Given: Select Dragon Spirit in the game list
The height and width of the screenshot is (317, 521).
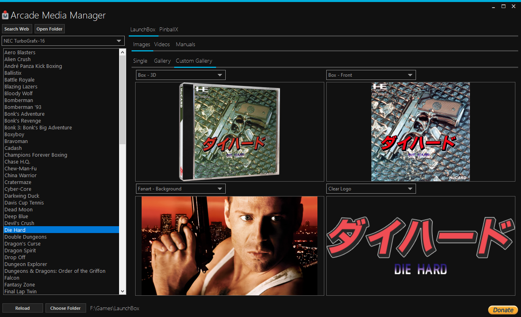Looking at the screenshot, I should point(61,251).
